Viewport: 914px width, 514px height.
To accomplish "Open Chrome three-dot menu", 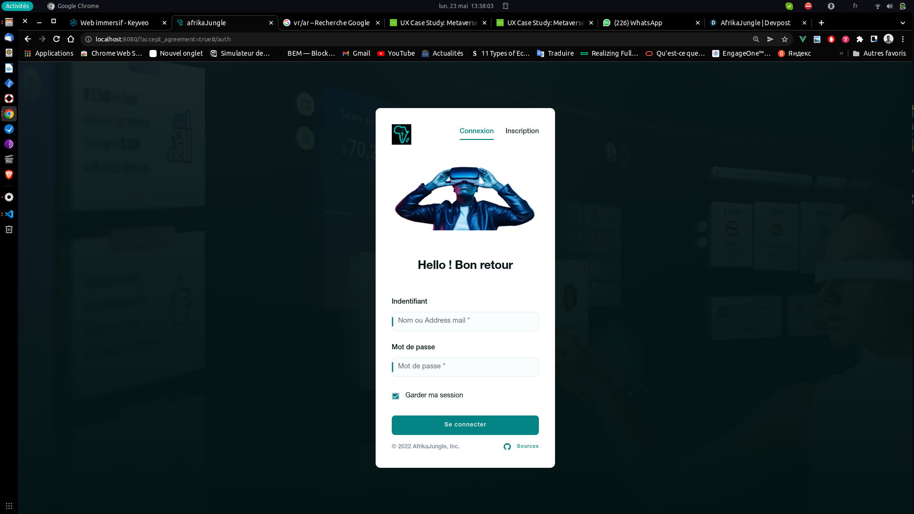I will (x=903, y=39).
